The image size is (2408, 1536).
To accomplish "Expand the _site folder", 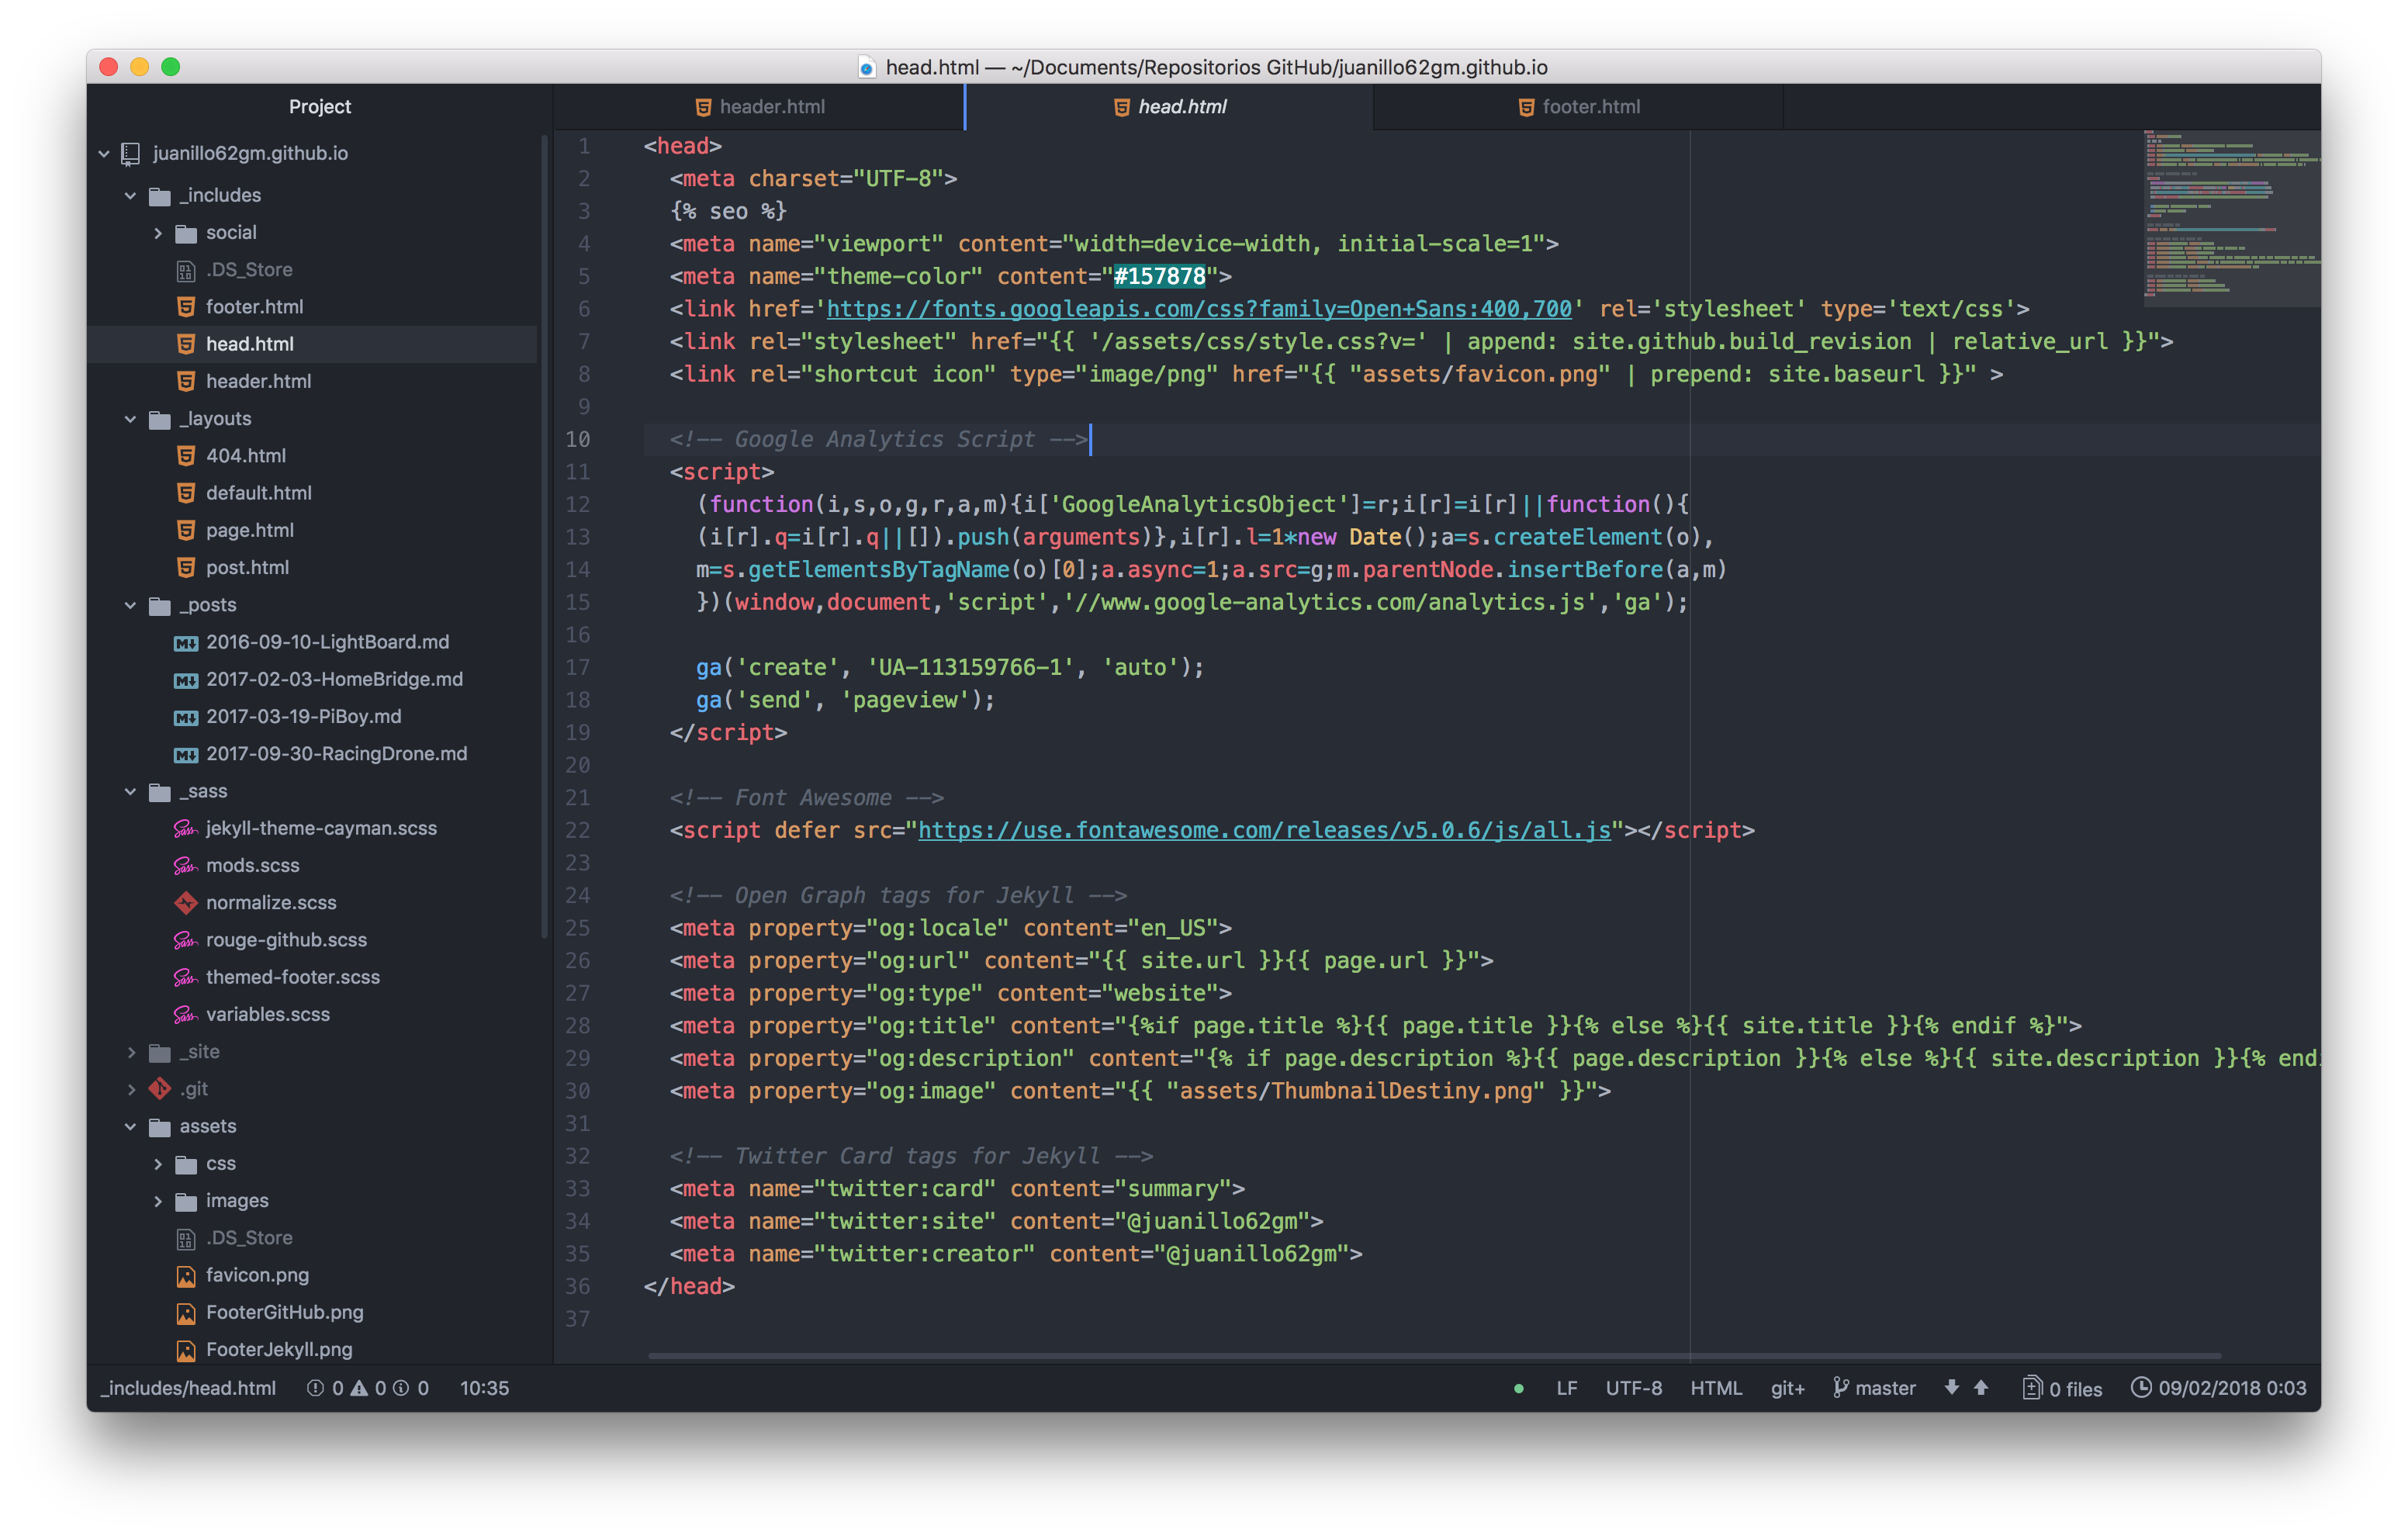I will [132, 1052].
